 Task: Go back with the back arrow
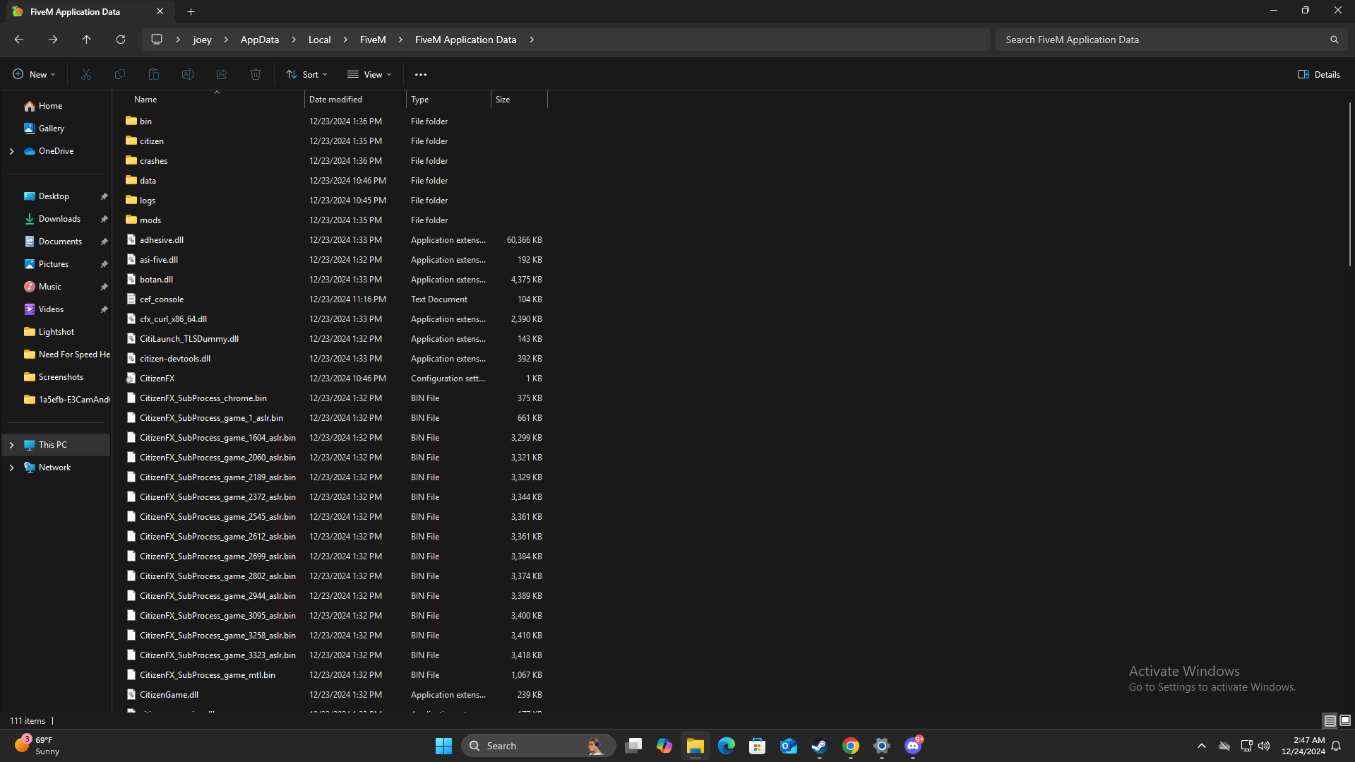(19, 40)
